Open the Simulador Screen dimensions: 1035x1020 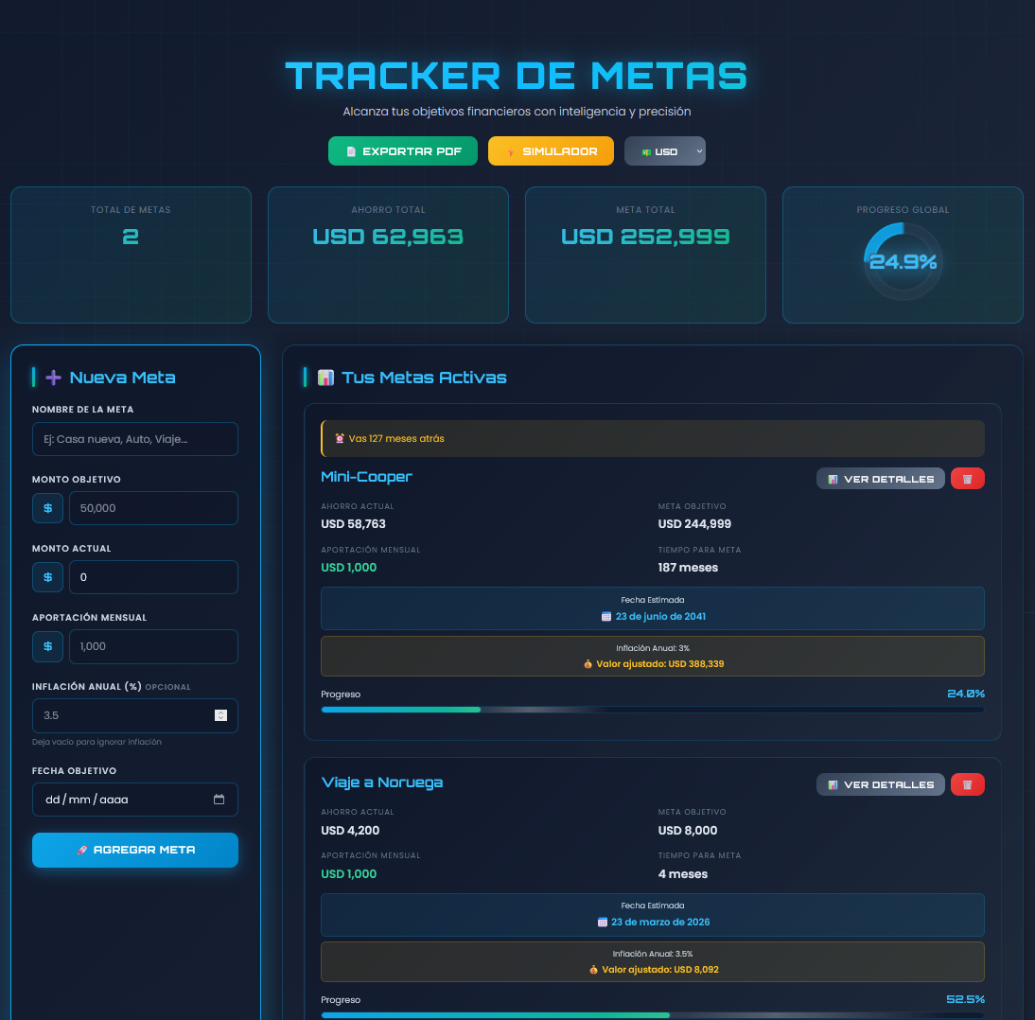pos(551,150)
